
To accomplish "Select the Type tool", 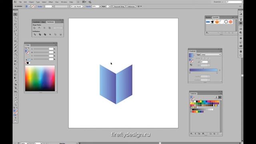I will [x=15, y=34].
